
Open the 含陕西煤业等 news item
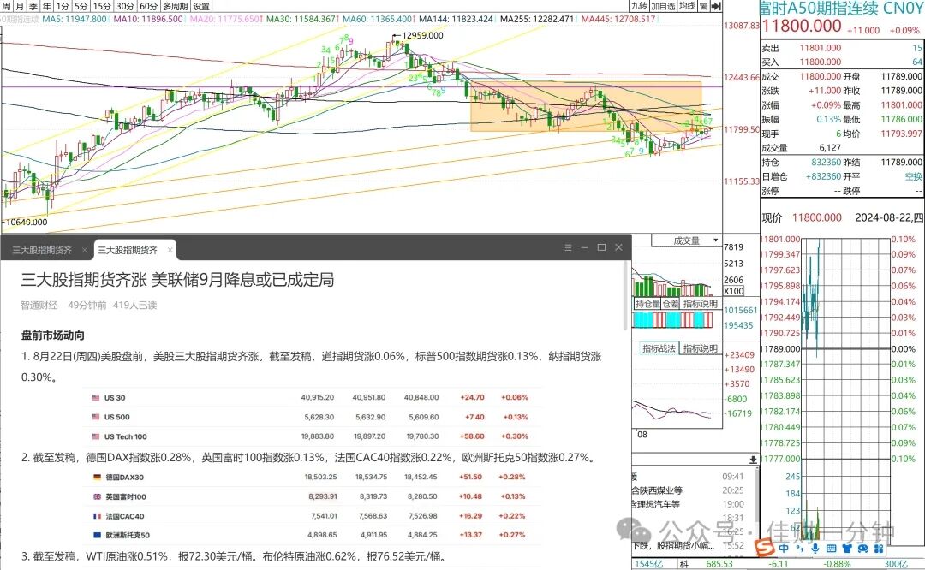click(x=688, y=490)
